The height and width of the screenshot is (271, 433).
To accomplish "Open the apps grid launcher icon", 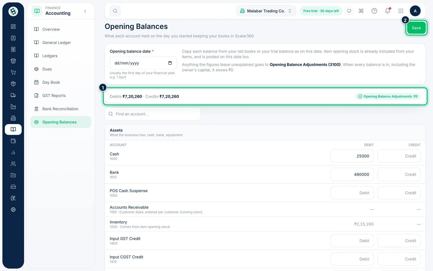I will click(x=401, y=11).
